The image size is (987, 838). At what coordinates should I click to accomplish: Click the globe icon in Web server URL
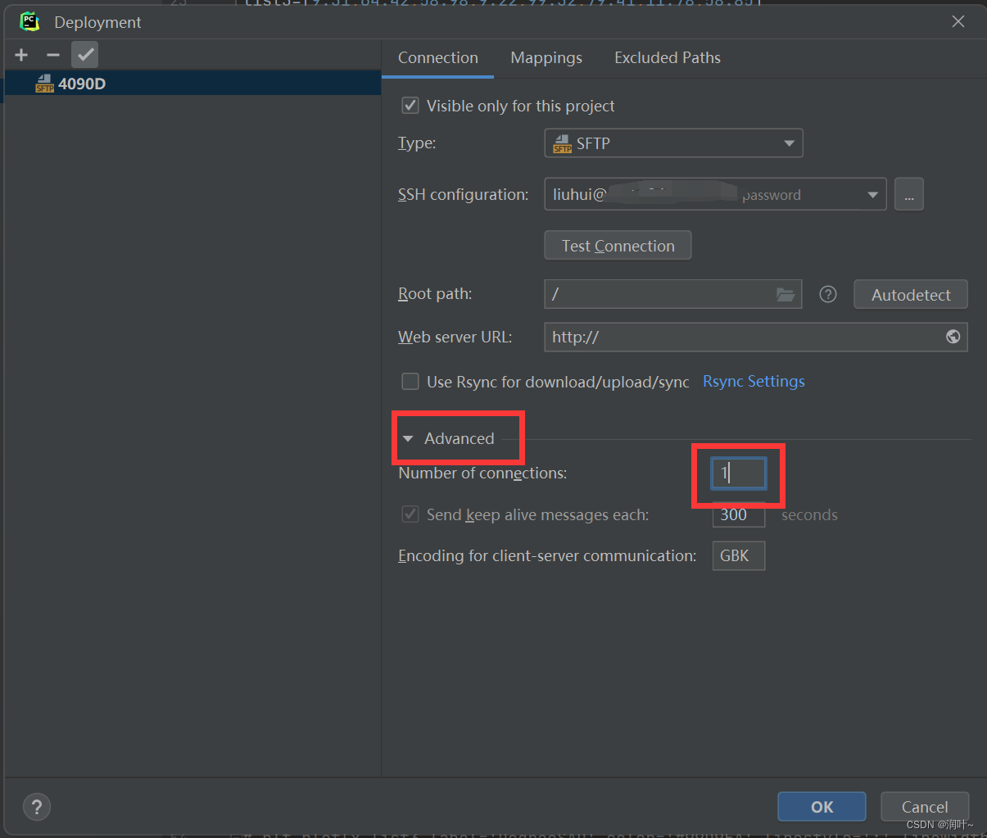[x=953, y=336]
